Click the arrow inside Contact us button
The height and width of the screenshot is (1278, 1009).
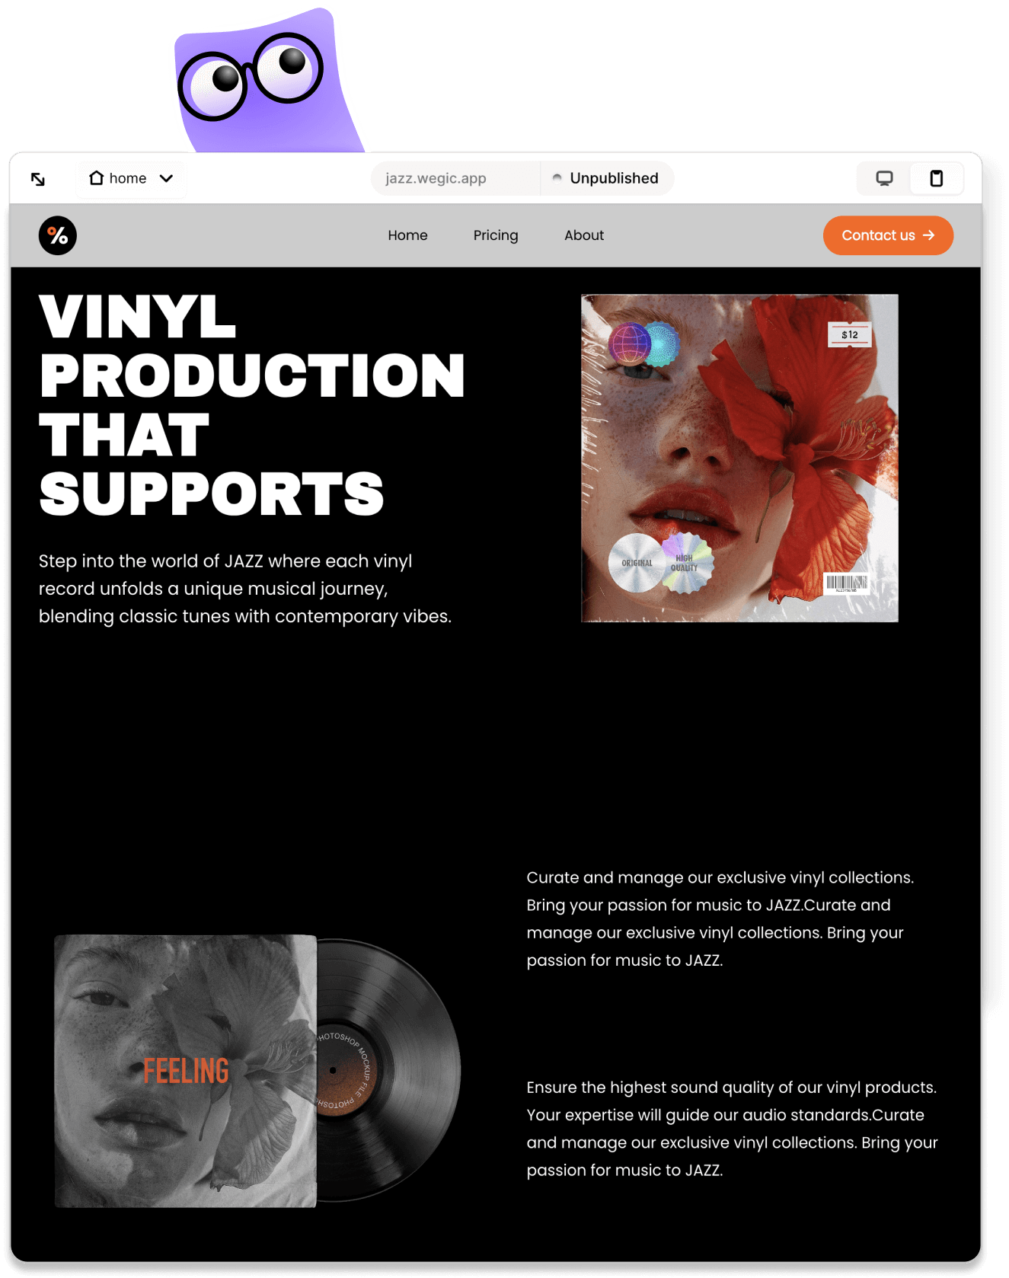929,235
